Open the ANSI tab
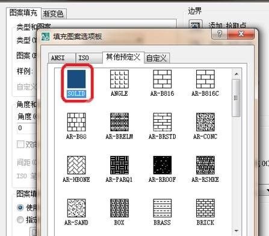The image size is (269, 236). (62, 58)
